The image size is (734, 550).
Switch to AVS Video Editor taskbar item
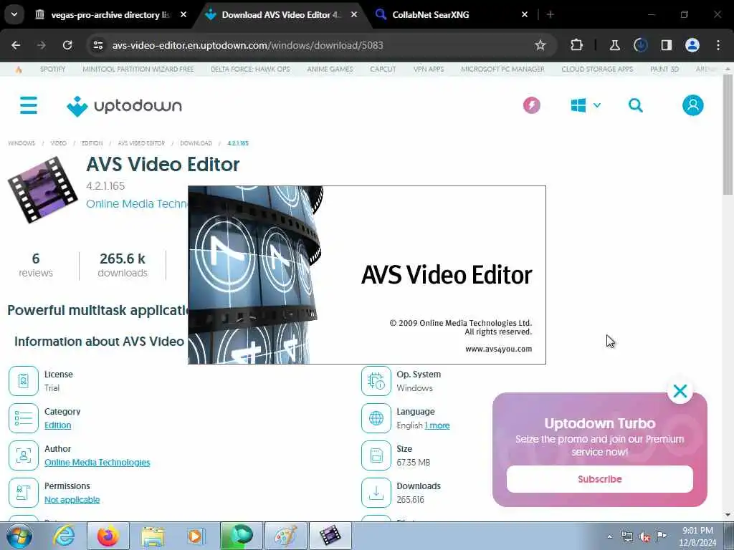pos(330,536)
